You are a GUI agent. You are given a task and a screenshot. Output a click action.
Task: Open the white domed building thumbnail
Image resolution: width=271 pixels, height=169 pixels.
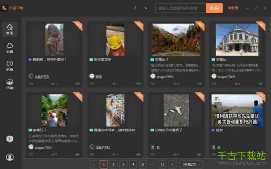(237, 40)
